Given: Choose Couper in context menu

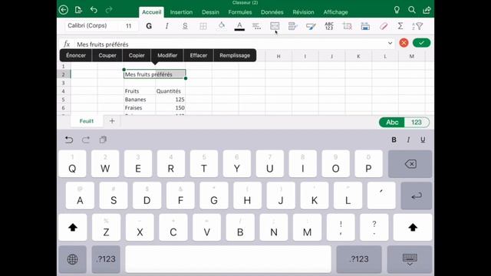Looking at the screenshot, I should tap(107, 55).
